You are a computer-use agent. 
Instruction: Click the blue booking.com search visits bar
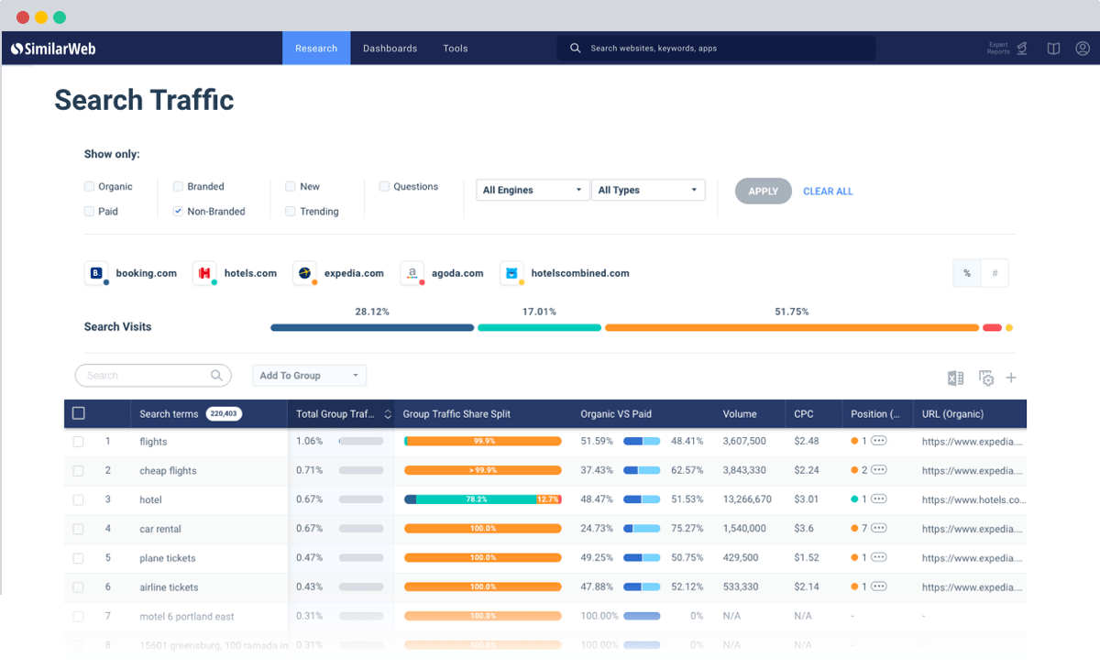(372, 327)
